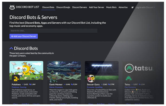Click the Tatsu upvote arrow icon
Viewport: 166px width, 106px height.
click(132, 84)
